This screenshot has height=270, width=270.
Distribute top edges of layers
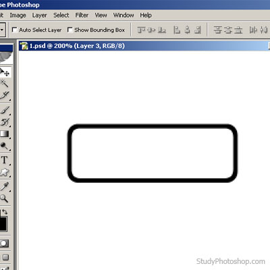click(x=217, y=30)
